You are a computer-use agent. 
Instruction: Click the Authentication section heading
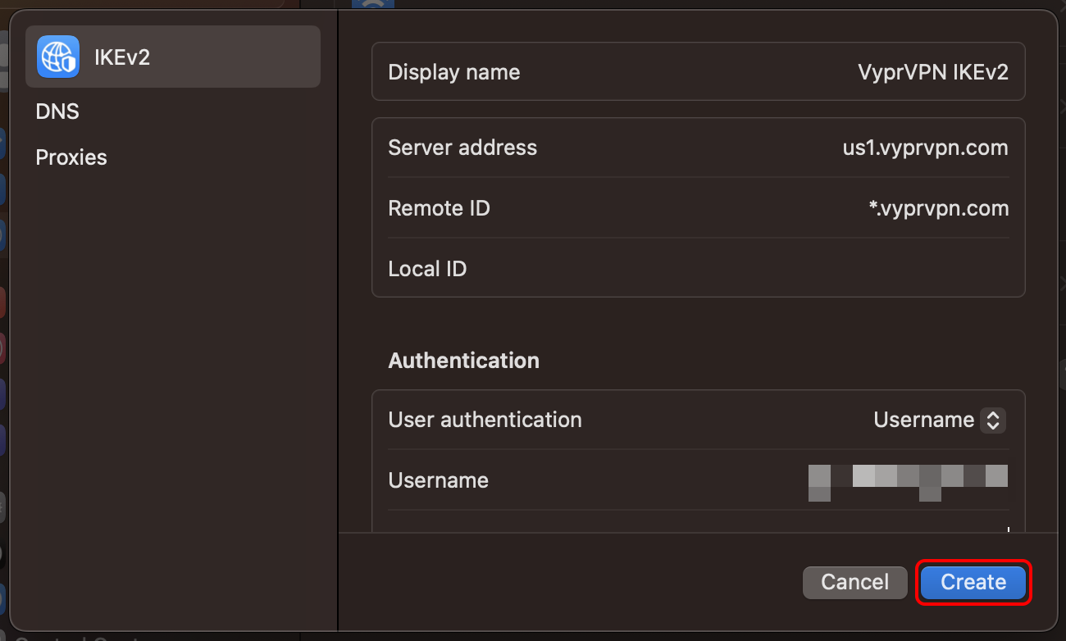pyautogui.click(x=464, y=361)
